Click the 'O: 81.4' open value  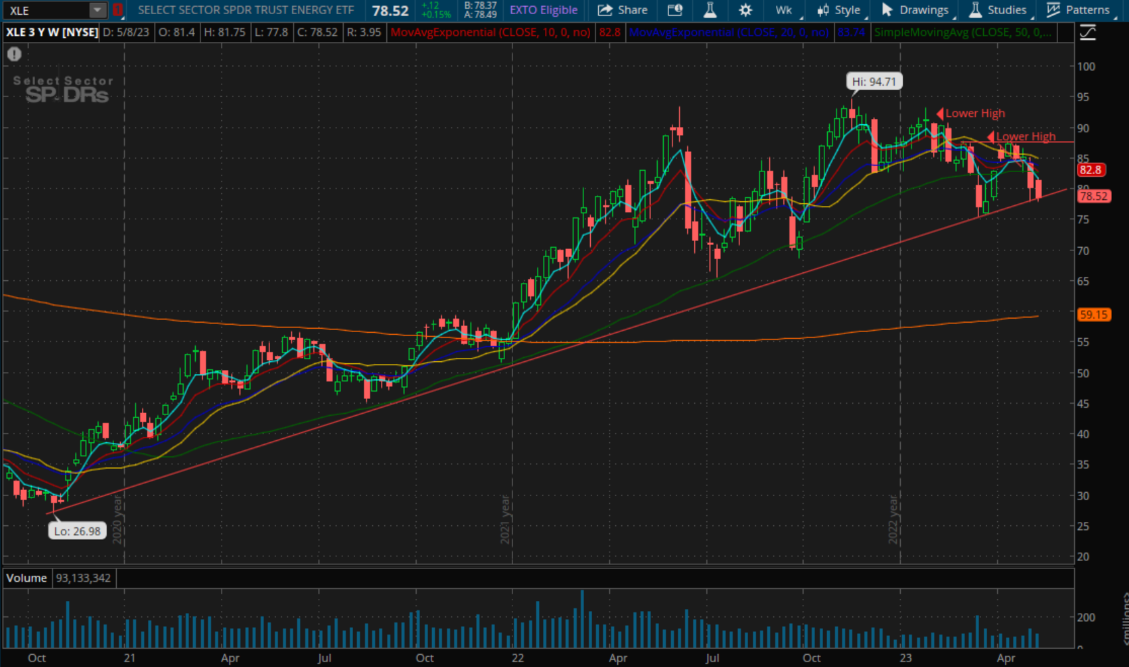pyautogui.click(x=177, y=32)
